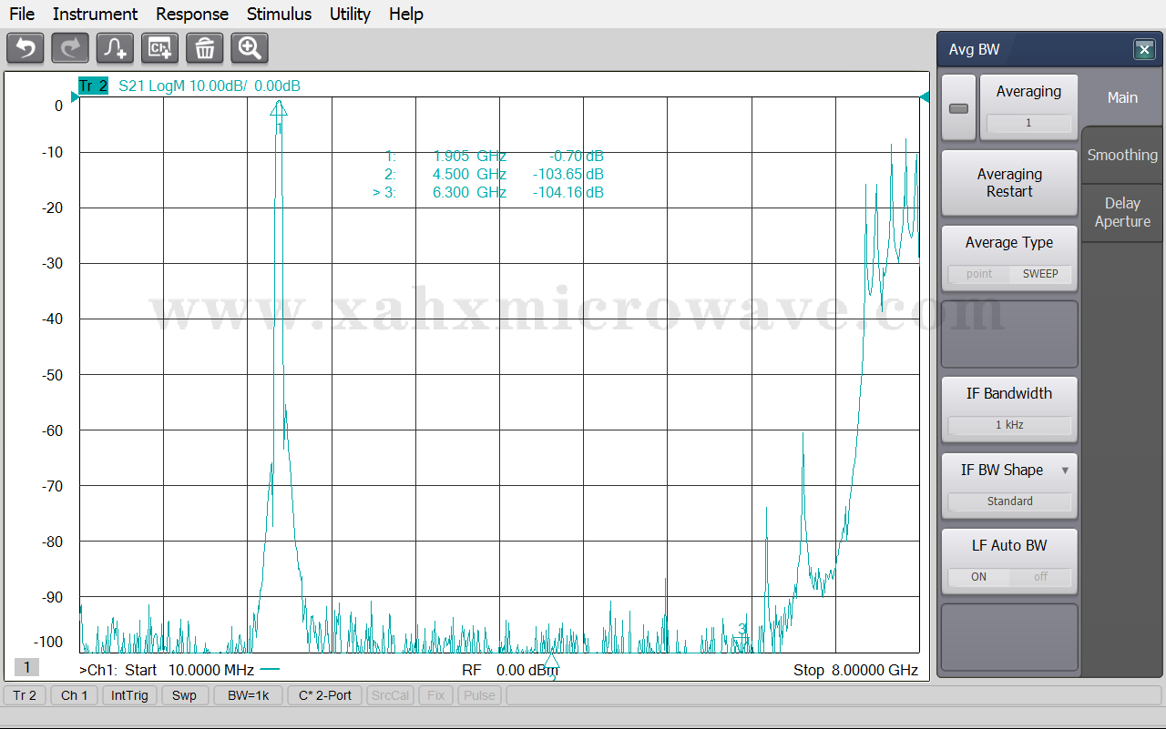The height and width of the screenshot is (729, 1166).
Task: Close the Avg BW panel
Action: coord(1144,50)
